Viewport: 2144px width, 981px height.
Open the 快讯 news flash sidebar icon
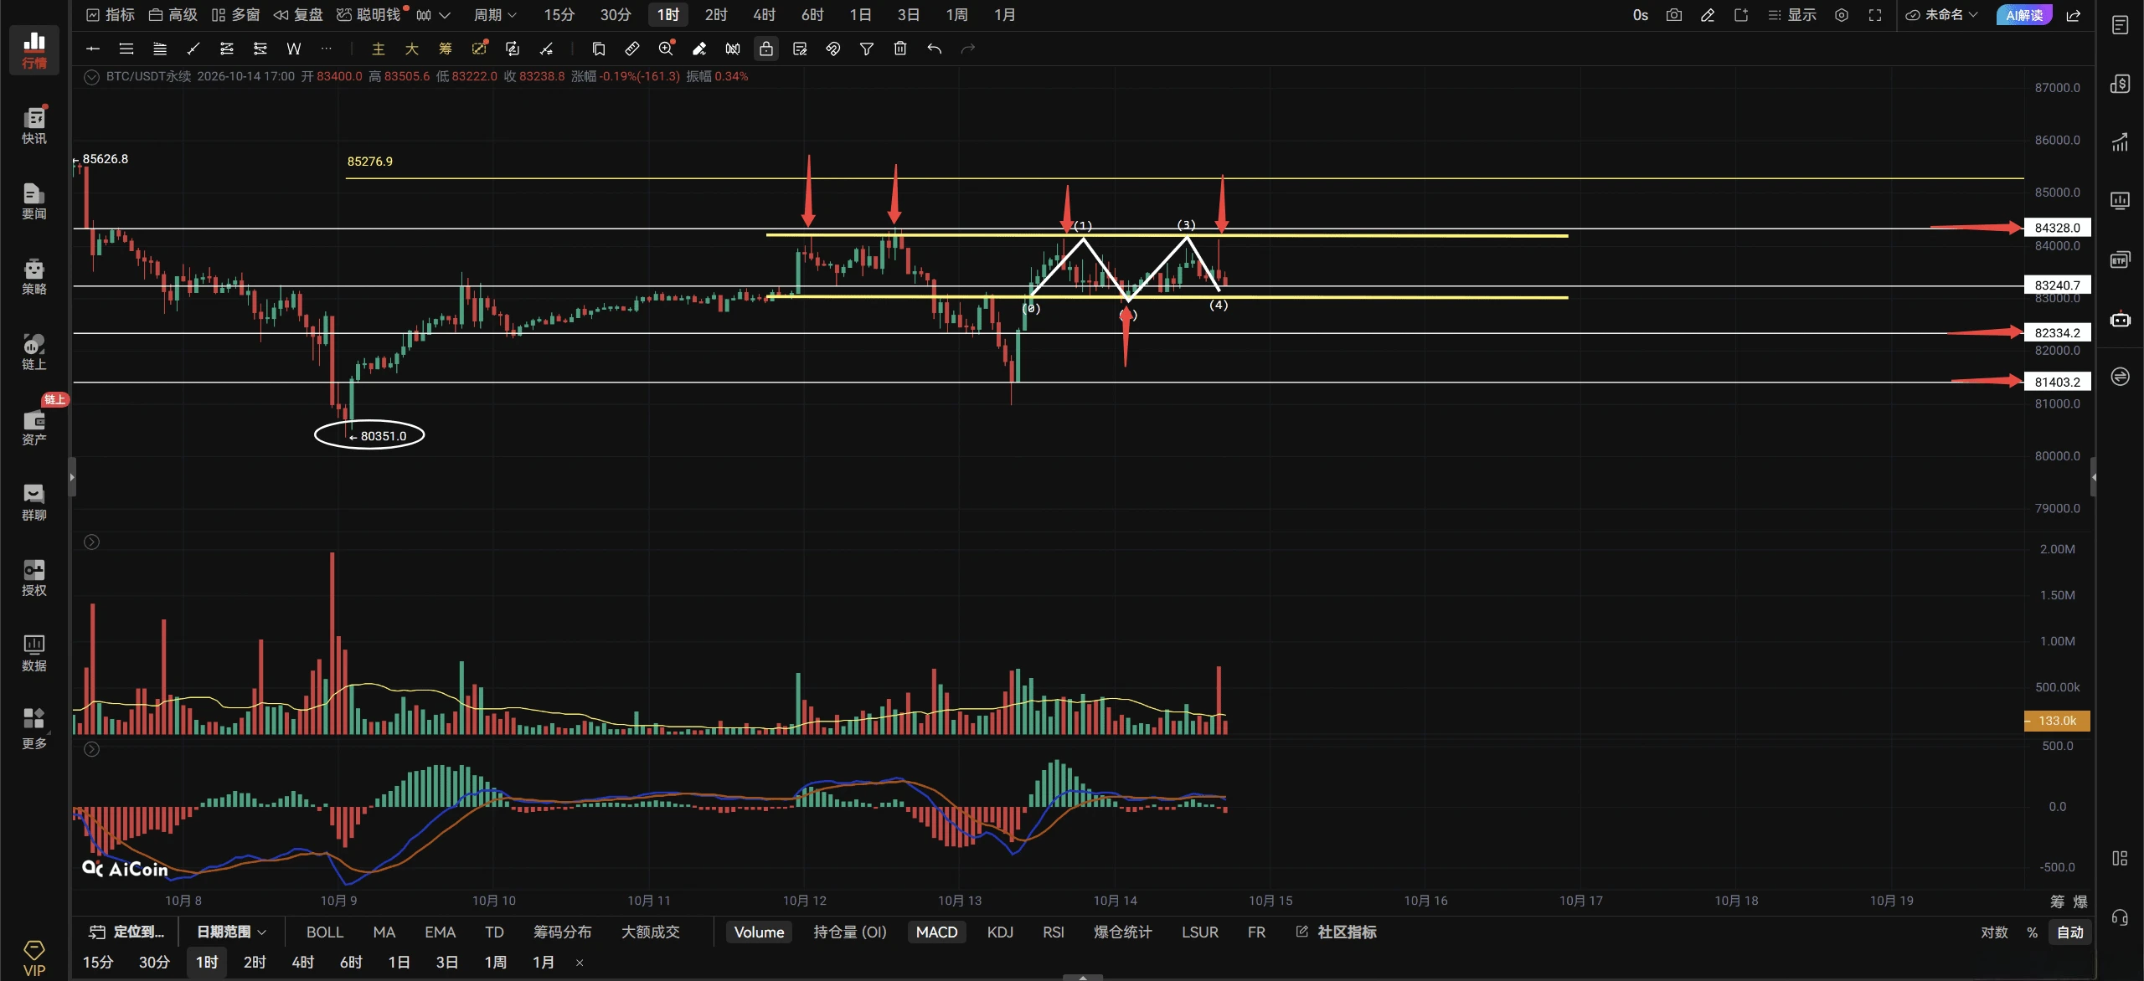pyautogui.click(x=34, y=126)
